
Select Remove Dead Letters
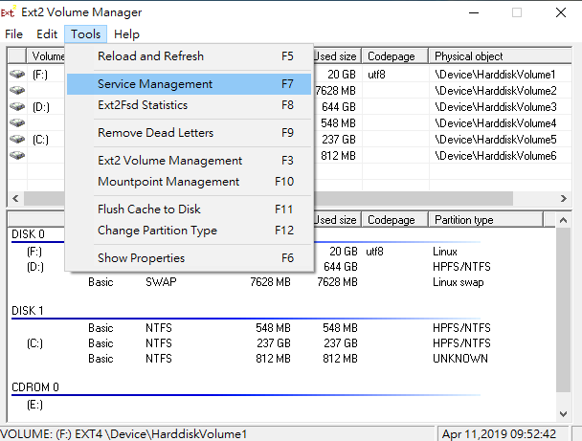pyautogui.click(x=155, y=133)
